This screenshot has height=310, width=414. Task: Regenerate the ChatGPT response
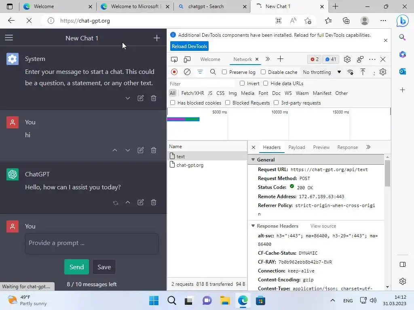(x=116, y=203)
